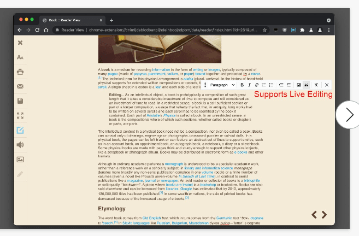Follow the 'Old English' link
The image size is (359, 236).
coord(151,218)
